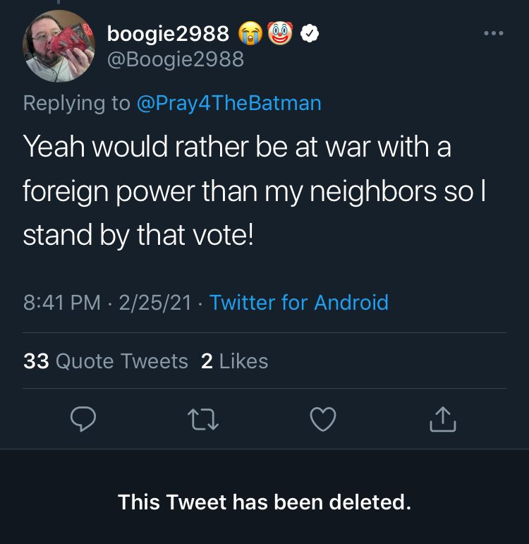Click the boogie2988 display name

point(168,34)
